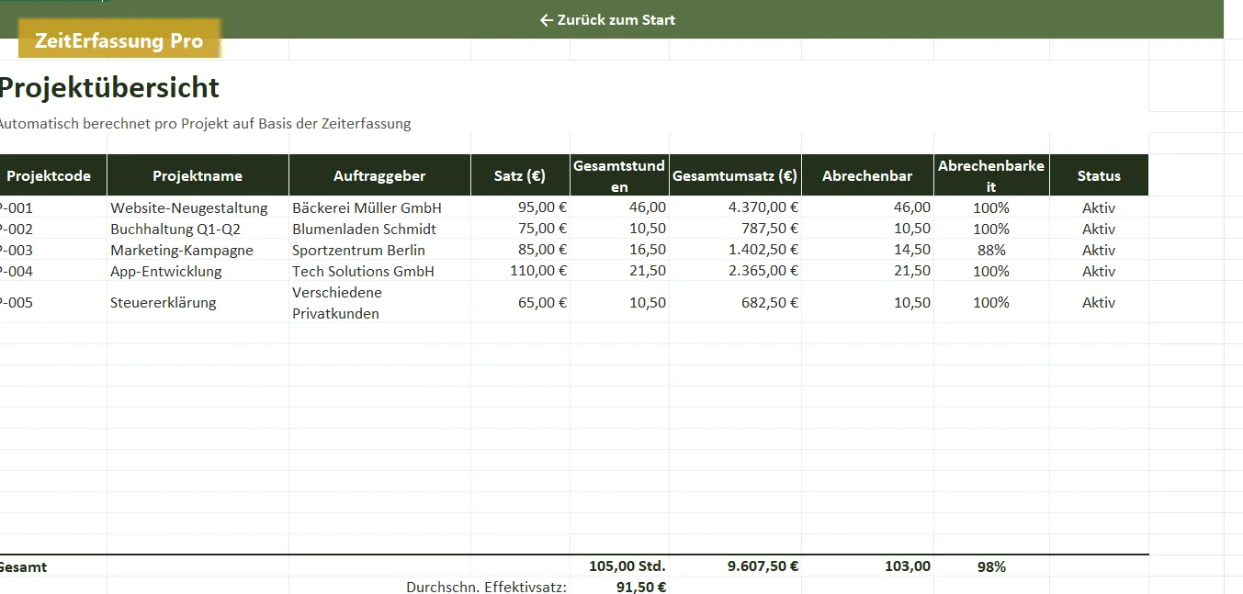Click the Auftraggeber column header
Screen dimensions: 1243x594
[x=379, y=175]
